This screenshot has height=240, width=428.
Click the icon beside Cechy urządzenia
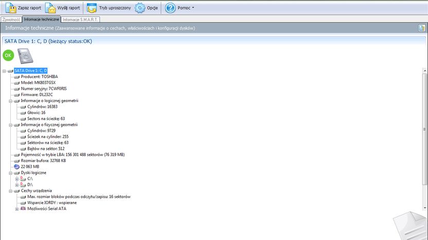pyautogui.click(x=16, y=191)
